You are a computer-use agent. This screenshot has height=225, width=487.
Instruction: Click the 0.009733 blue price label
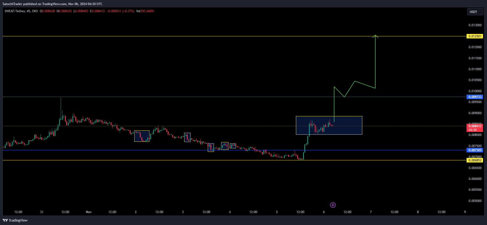(475, 97)
